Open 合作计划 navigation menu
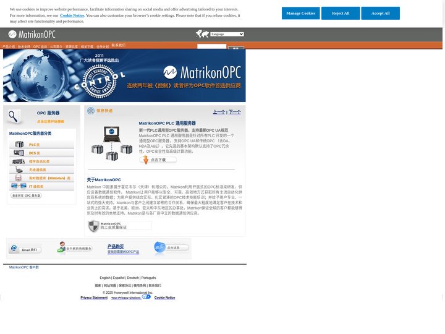This screenshot has width=445, height=334. point(103,47)
